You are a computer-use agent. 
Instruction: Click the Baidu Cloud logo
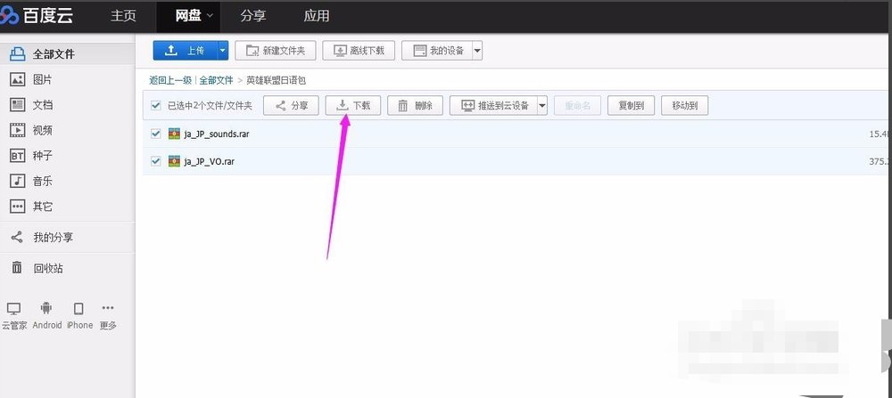37,16
